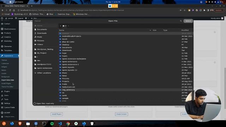
Task: Open Custom Fields in WordPress menu
Action: coord(9,107)
